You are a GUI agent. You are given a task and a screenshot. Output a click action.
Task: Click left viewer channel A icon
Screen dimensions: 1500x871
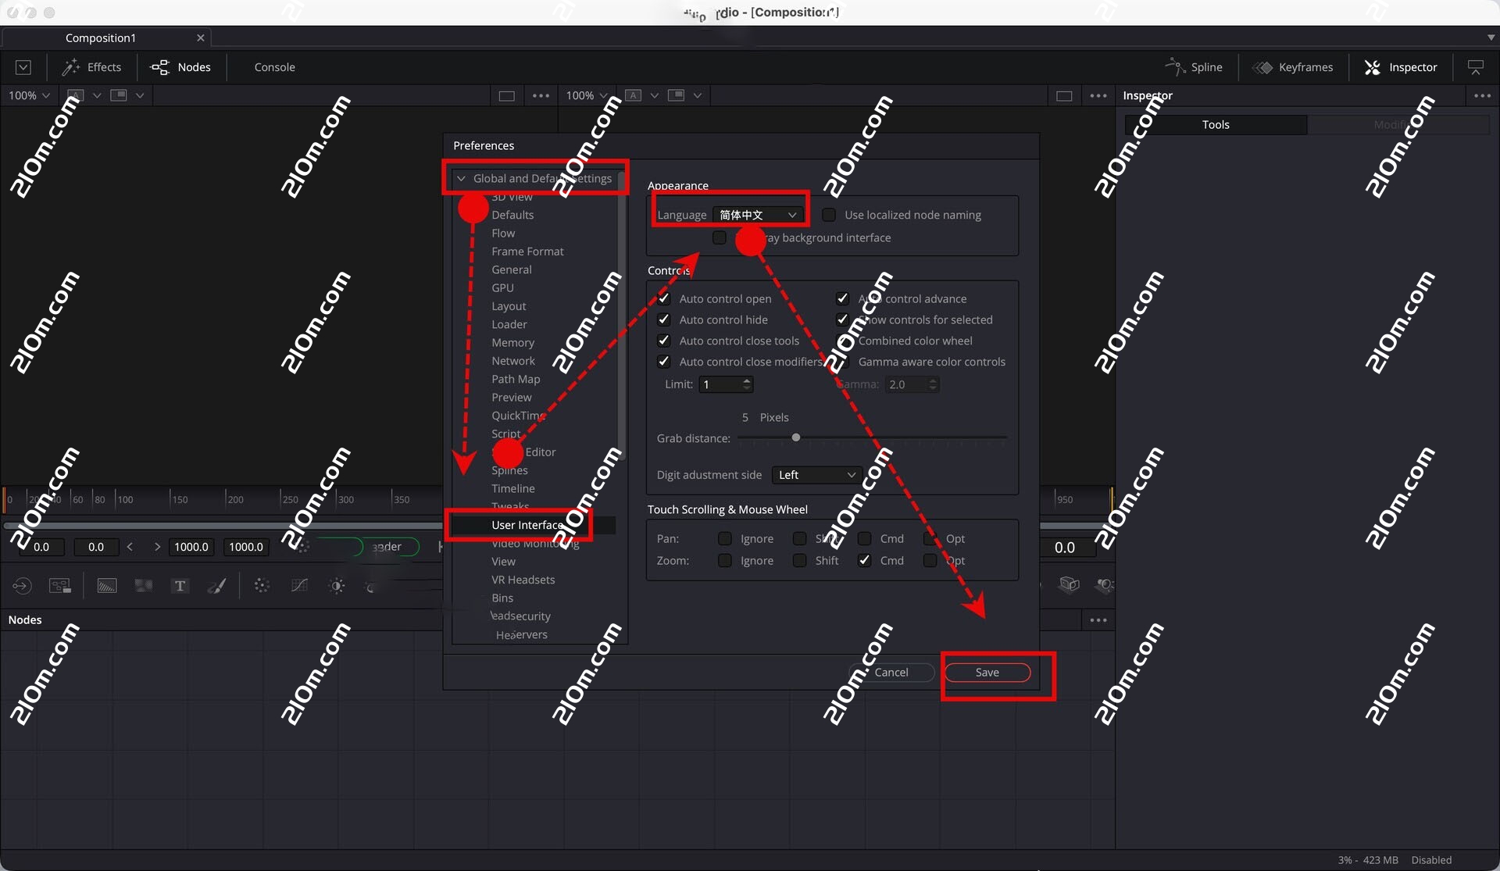click(x=76, y=95)
